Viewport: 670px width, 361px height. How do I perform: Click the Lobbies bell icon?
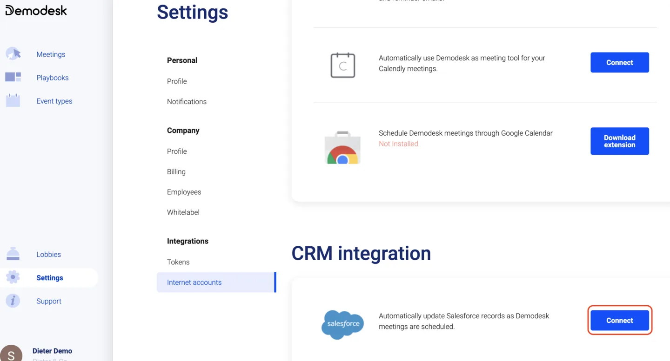click(x=13, y=254)
